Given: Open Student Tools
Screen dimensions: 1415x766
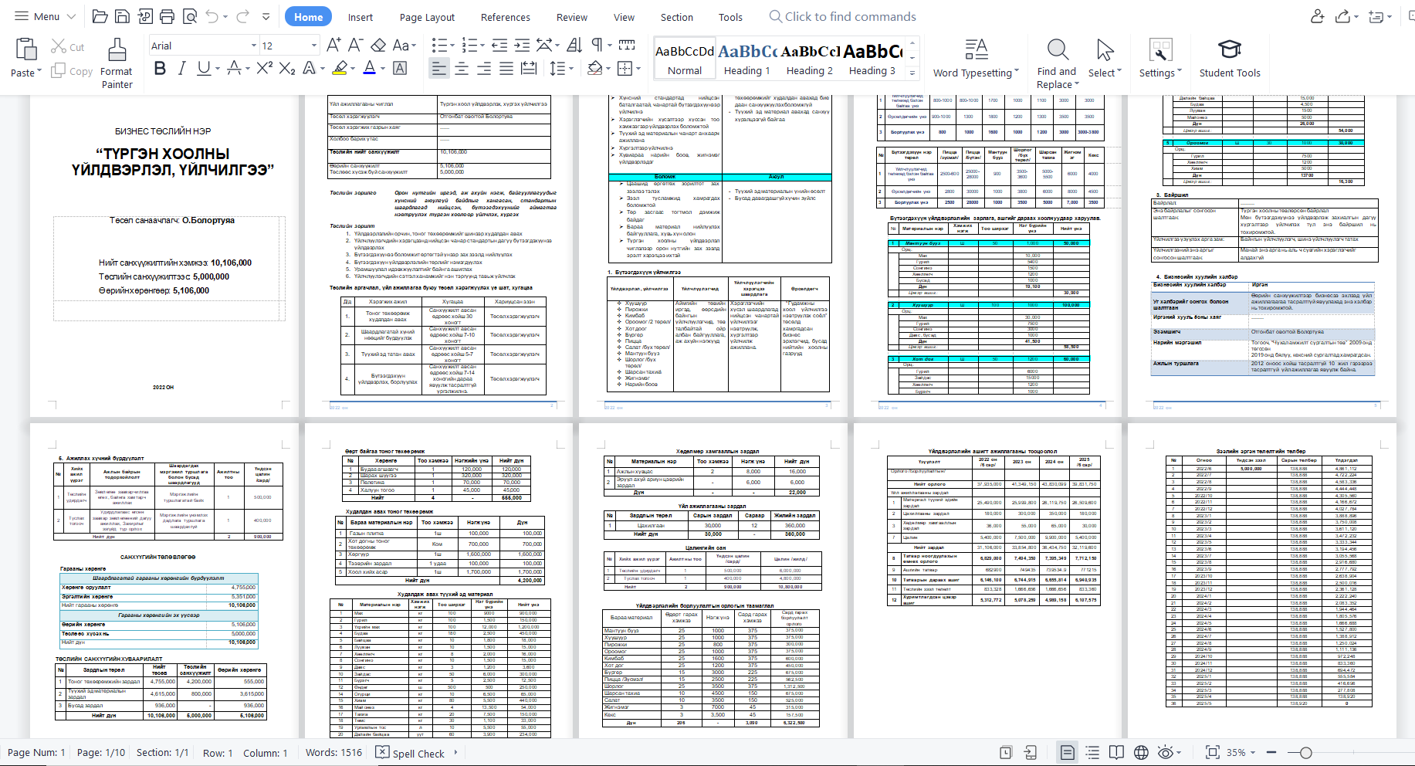Looking at the screenshot, I should click(1230, 59).
